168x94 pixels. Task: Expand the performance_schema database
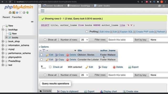pyautogui.click(x=3, y=53)
